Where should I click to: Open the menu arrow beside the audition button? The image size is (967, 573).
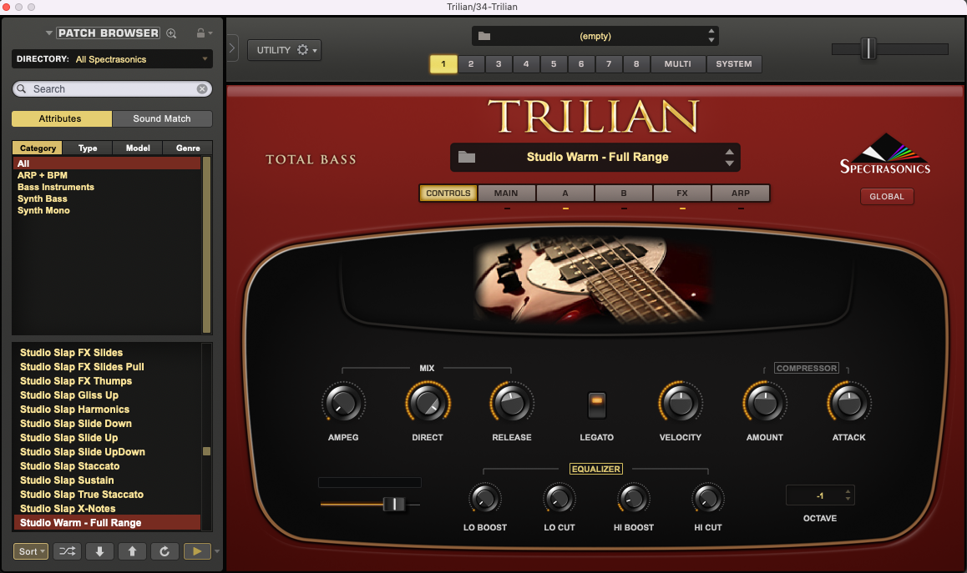tap(216, 551)
